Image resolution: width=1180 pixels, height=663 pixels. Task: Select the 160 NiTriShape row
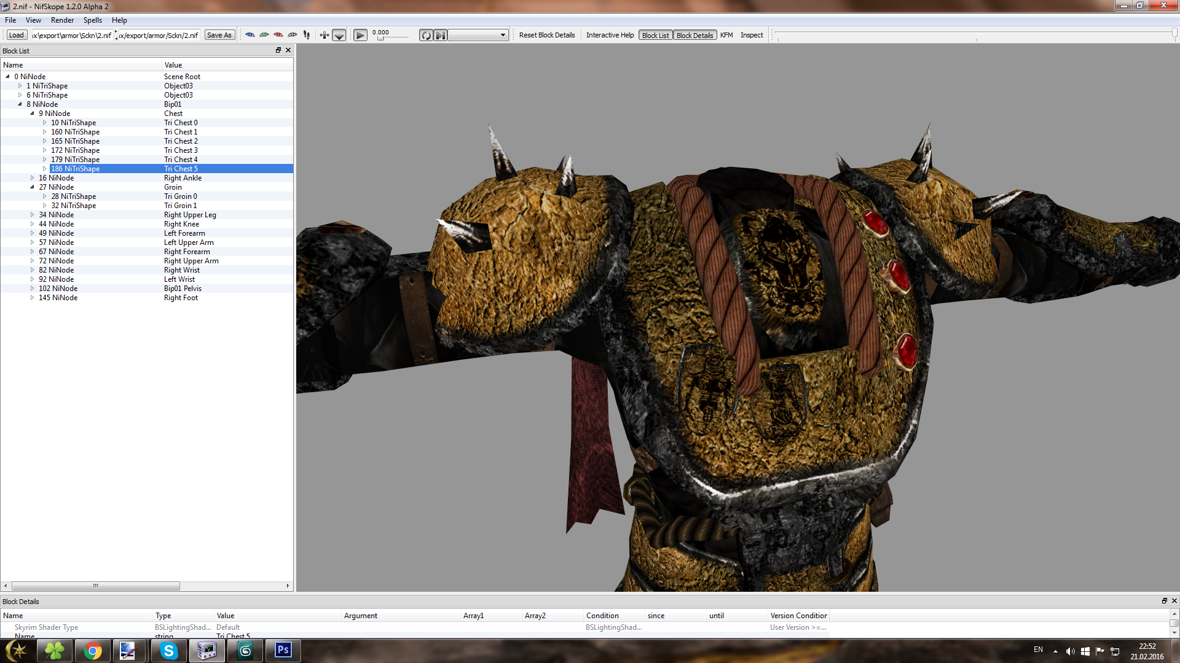(147, 132)
